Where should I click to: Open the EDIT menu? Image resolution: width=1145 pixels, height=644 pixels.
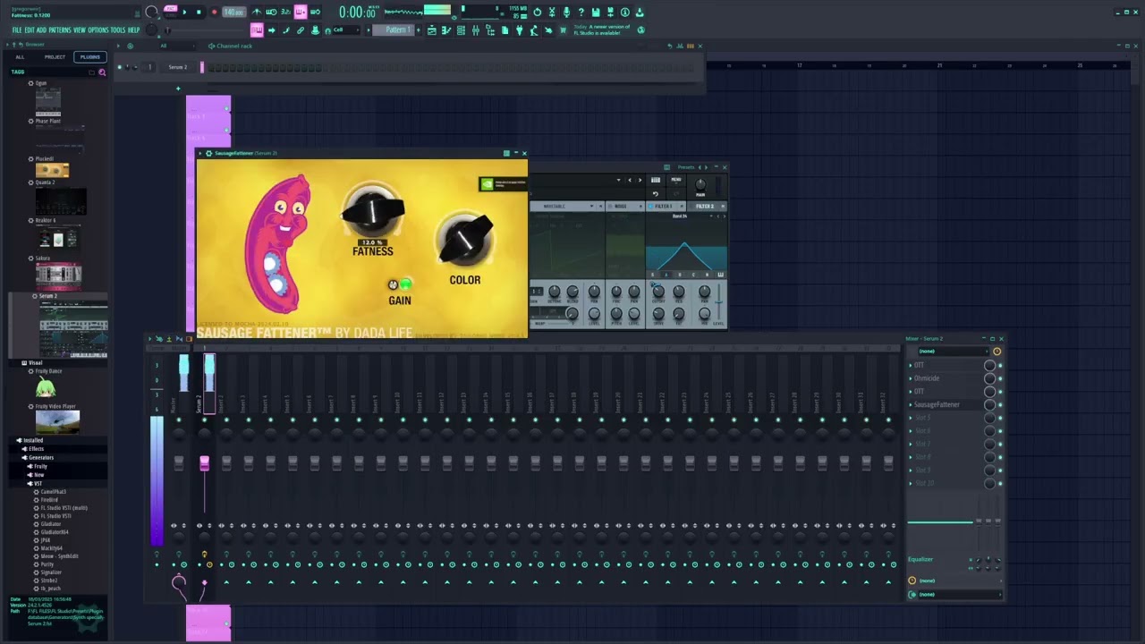30,30
